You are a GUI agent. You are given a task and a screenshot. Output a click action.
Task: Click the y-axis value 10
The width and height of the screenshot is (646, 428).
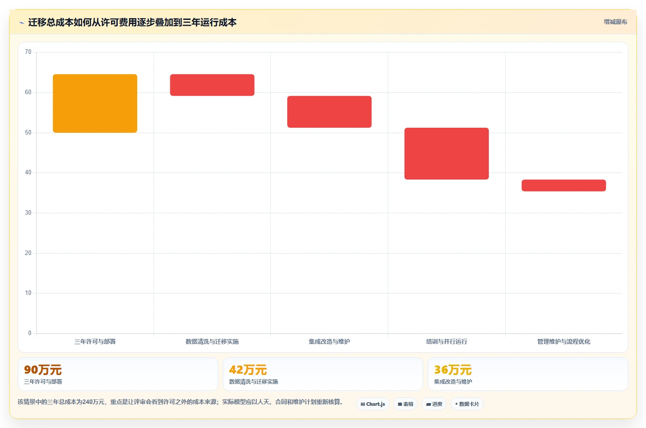28,293
